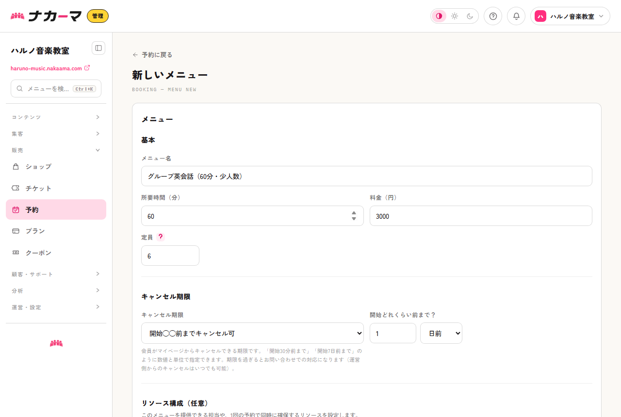Click the メニュー名 text field
The image size is (621, 417).
coord(366,176)
